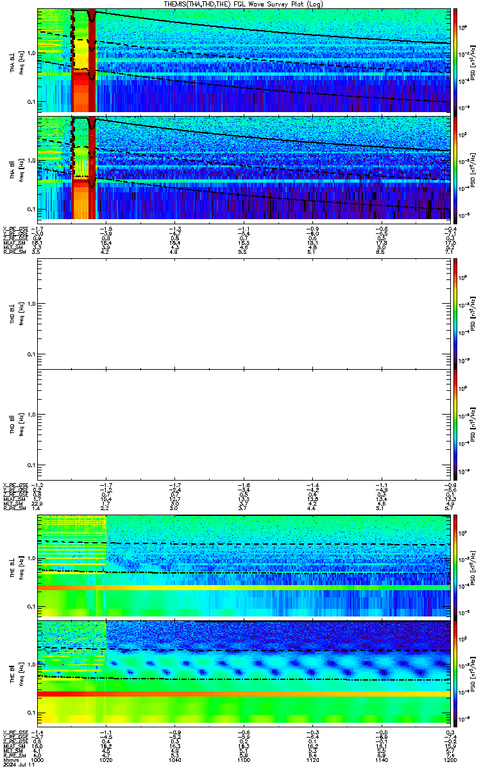Select the THE B-parallel colorbar
Screen dimensions: 481x769
[x=455, y=673]
